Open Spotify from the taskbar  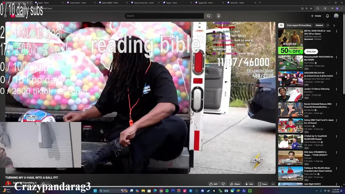click(x=167, y=191)
